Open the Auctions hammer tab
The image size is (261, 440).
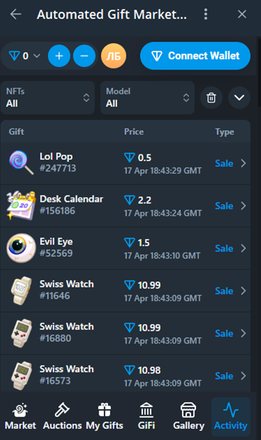pyautogui.click(x=62, y=416)
